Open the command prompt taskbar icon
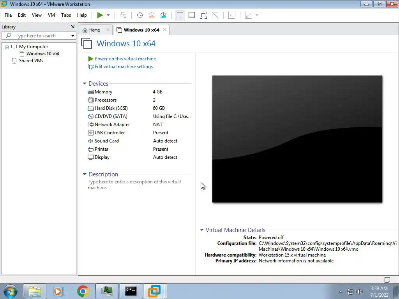The width and height of the screenshot is (399, 299). pos(131,291)
